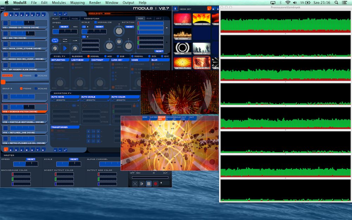Click the Saturation amount knob

[x=60, y=83]
